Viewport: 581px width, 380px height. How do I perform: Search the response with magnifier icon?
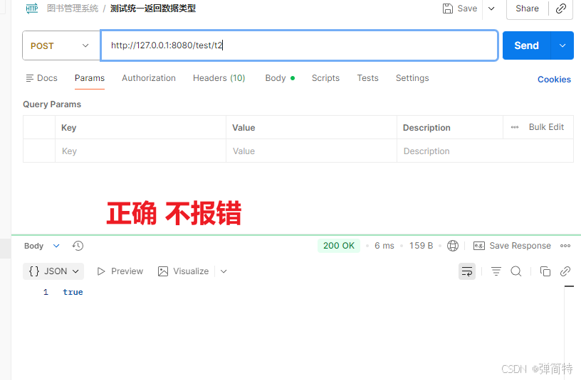click(516, 271)
